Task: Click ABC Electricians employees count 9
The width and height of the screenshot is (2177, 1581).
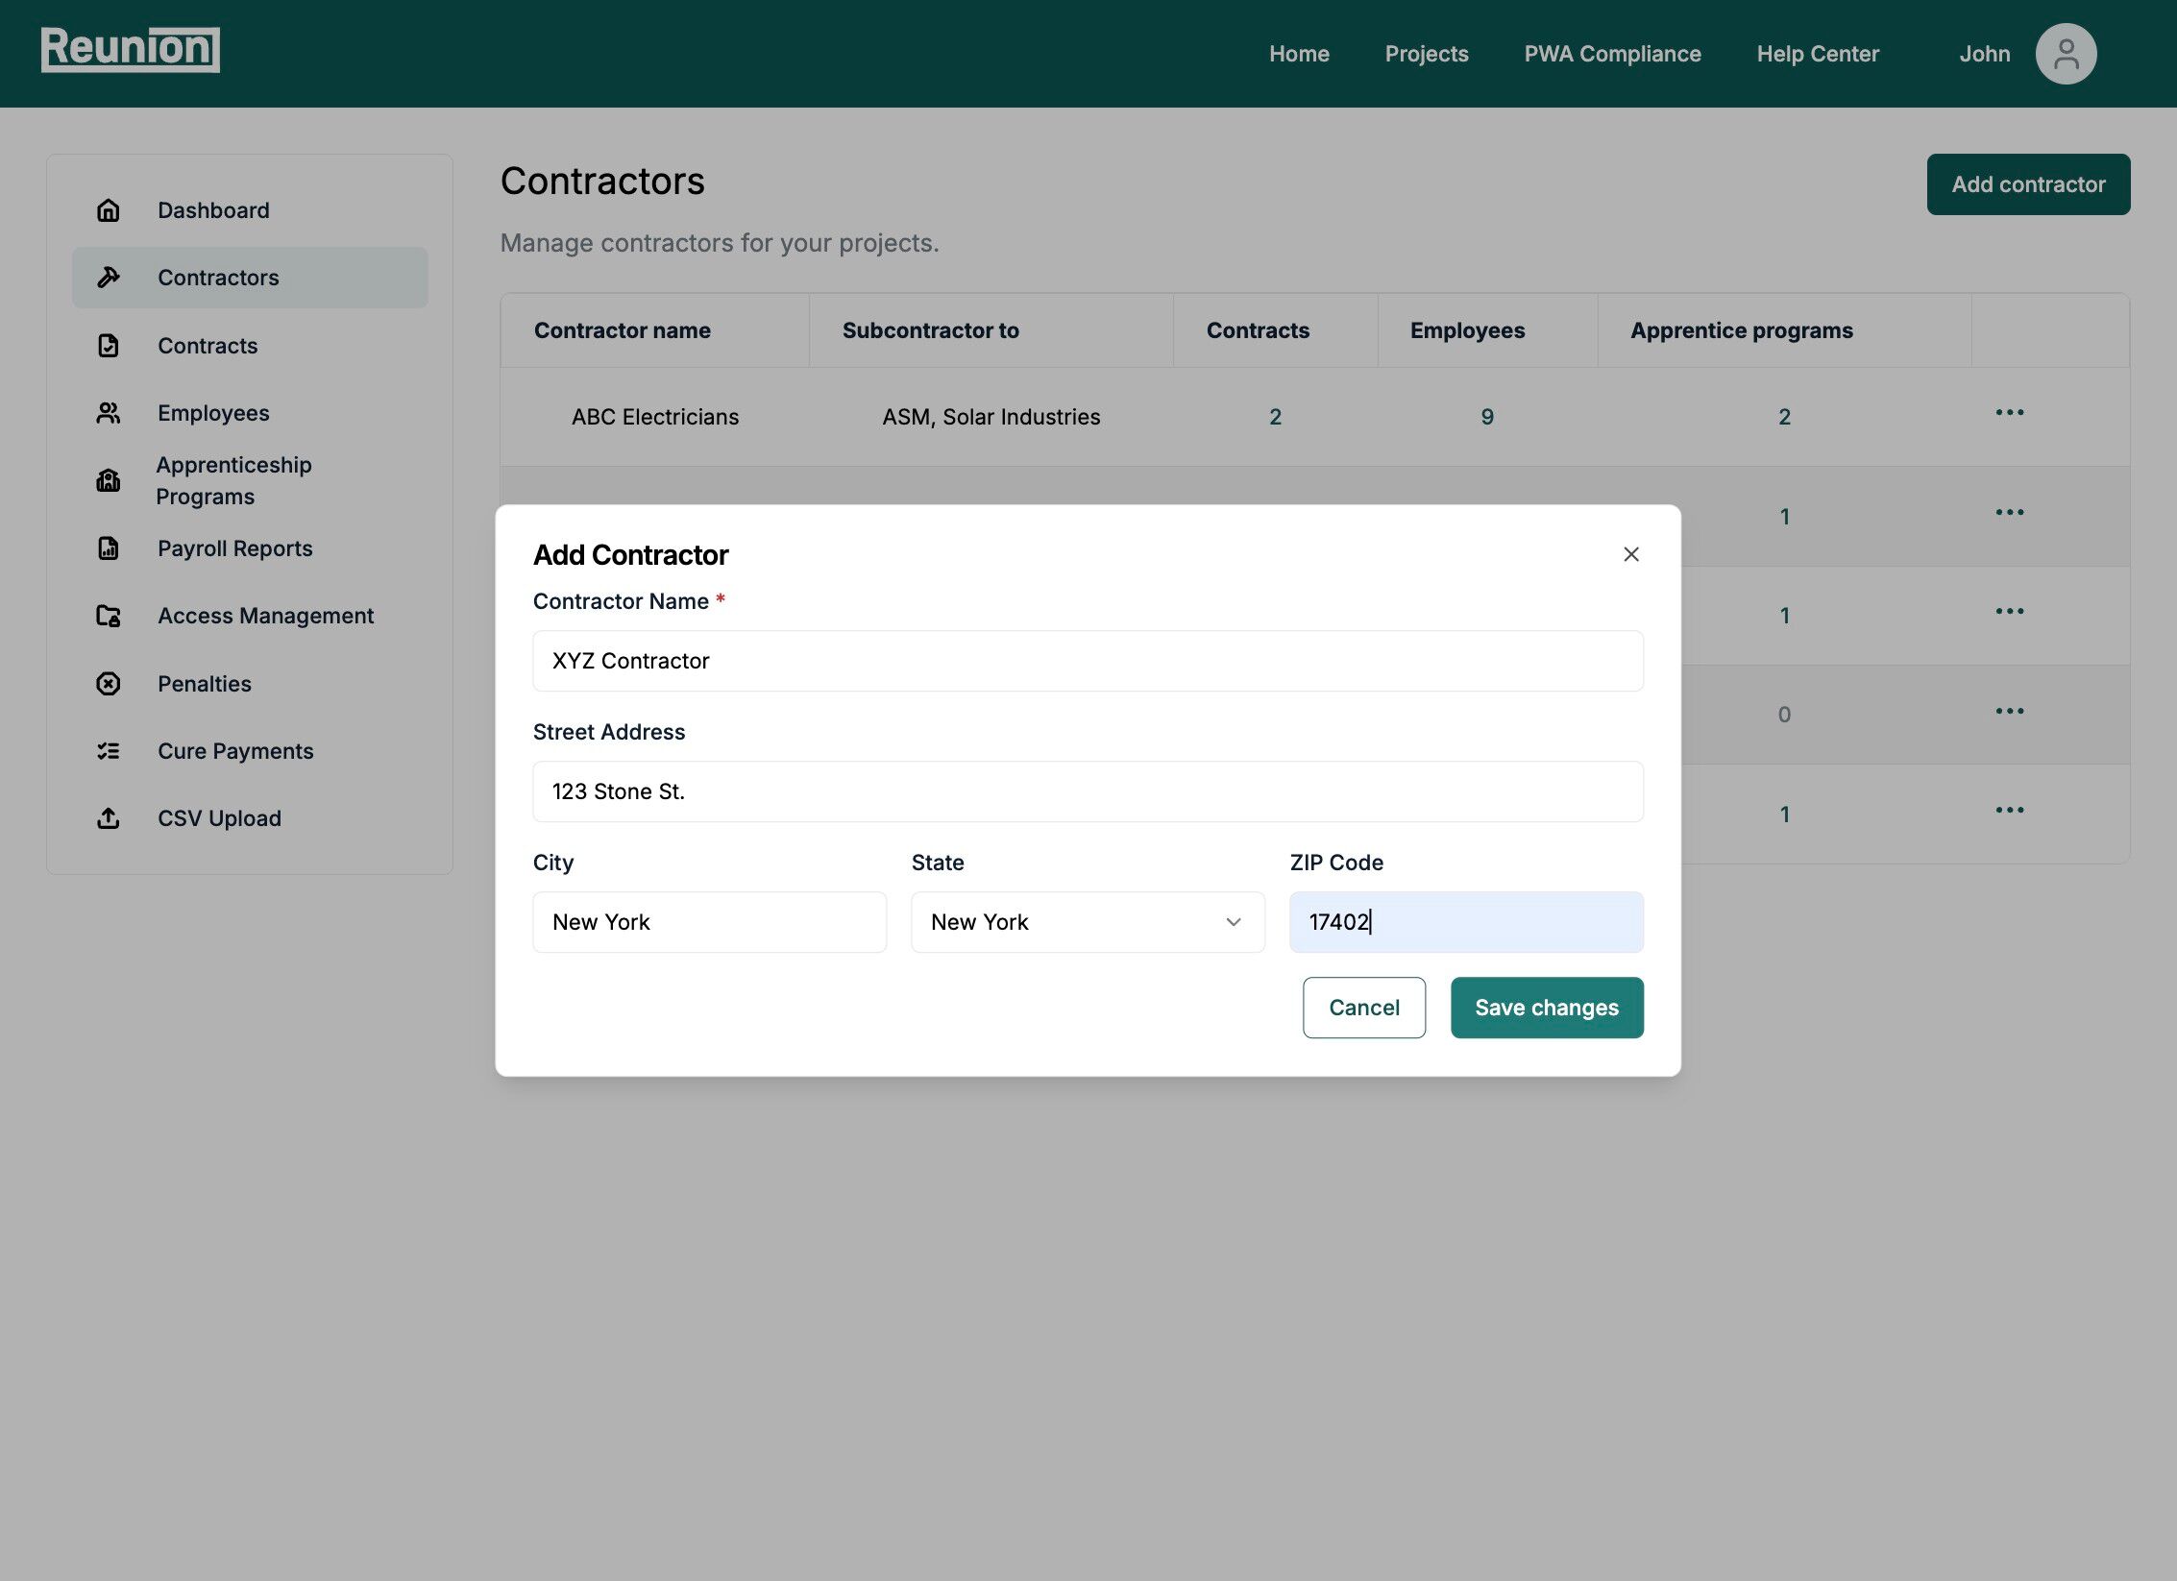Action: [x=1487, y=417]
